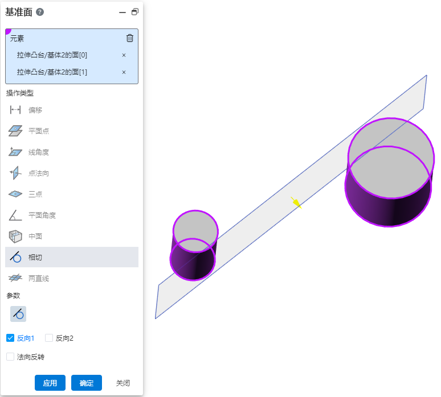Click the tangent parameter icon under 参数
The width and height of the screenshot is (441, 397).
click(18, 314)
